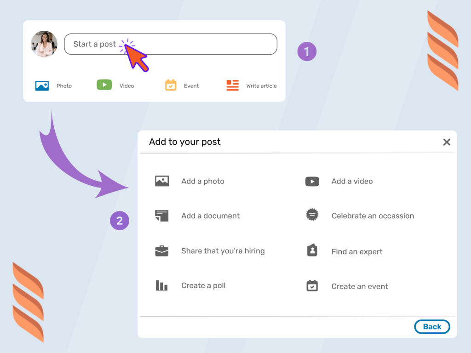
Task: Select the Photo icon below the post box
Action: [x=42, y=85]
